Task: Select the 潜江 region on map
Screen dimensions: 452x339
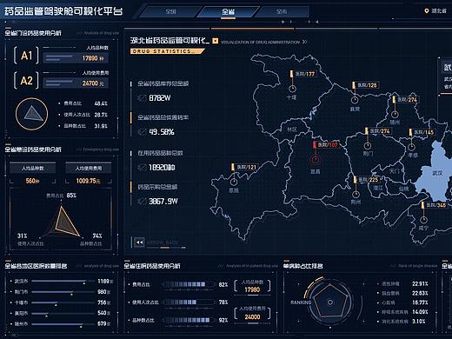Action: (x=378, y=188)
